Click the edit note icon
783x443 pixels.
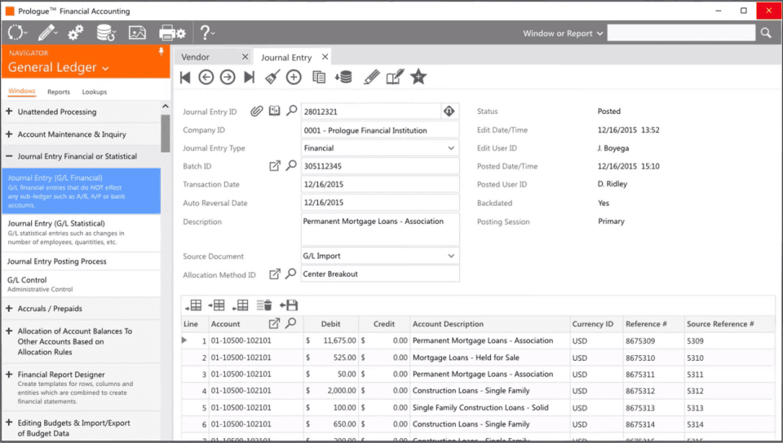click(395, 77)
